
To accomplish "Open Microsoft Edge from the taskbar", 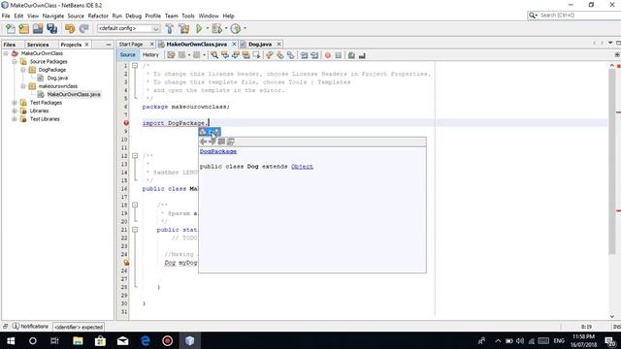I will coord(146,340).
